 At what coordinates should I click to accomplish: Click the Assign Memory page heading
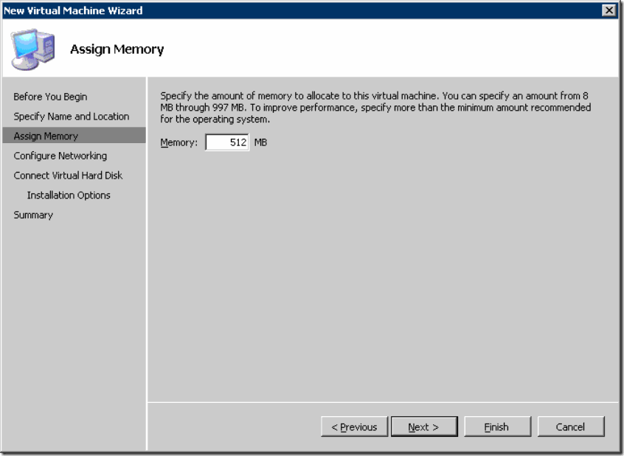[x=117, y=49]
